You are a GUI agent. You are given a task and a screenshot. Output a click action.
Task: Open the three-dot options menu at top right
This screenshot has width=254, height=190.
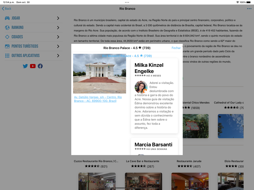[x=249, y=9]
